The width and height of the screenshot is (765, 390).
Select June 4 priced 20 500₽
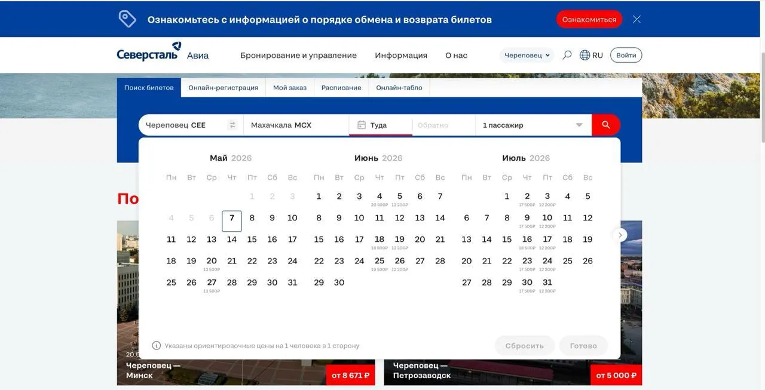coord(380,199)
